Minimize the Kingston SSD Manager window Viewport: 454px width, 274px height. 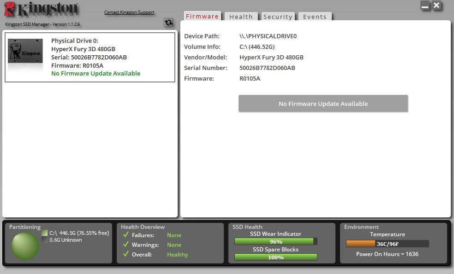(425, 6)
